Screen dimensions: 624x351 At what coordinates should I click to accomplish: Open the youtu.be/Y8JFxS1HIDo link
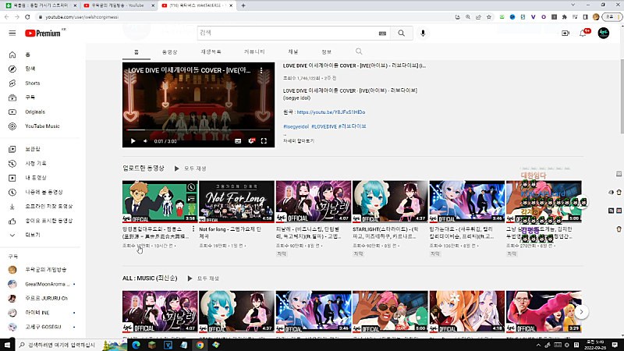[x=331, y=112]
